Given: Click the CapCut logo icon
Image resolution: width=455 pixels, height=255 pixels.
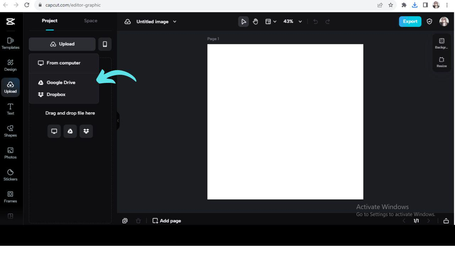Looking at the screenshot, I should tap(10, 22).
